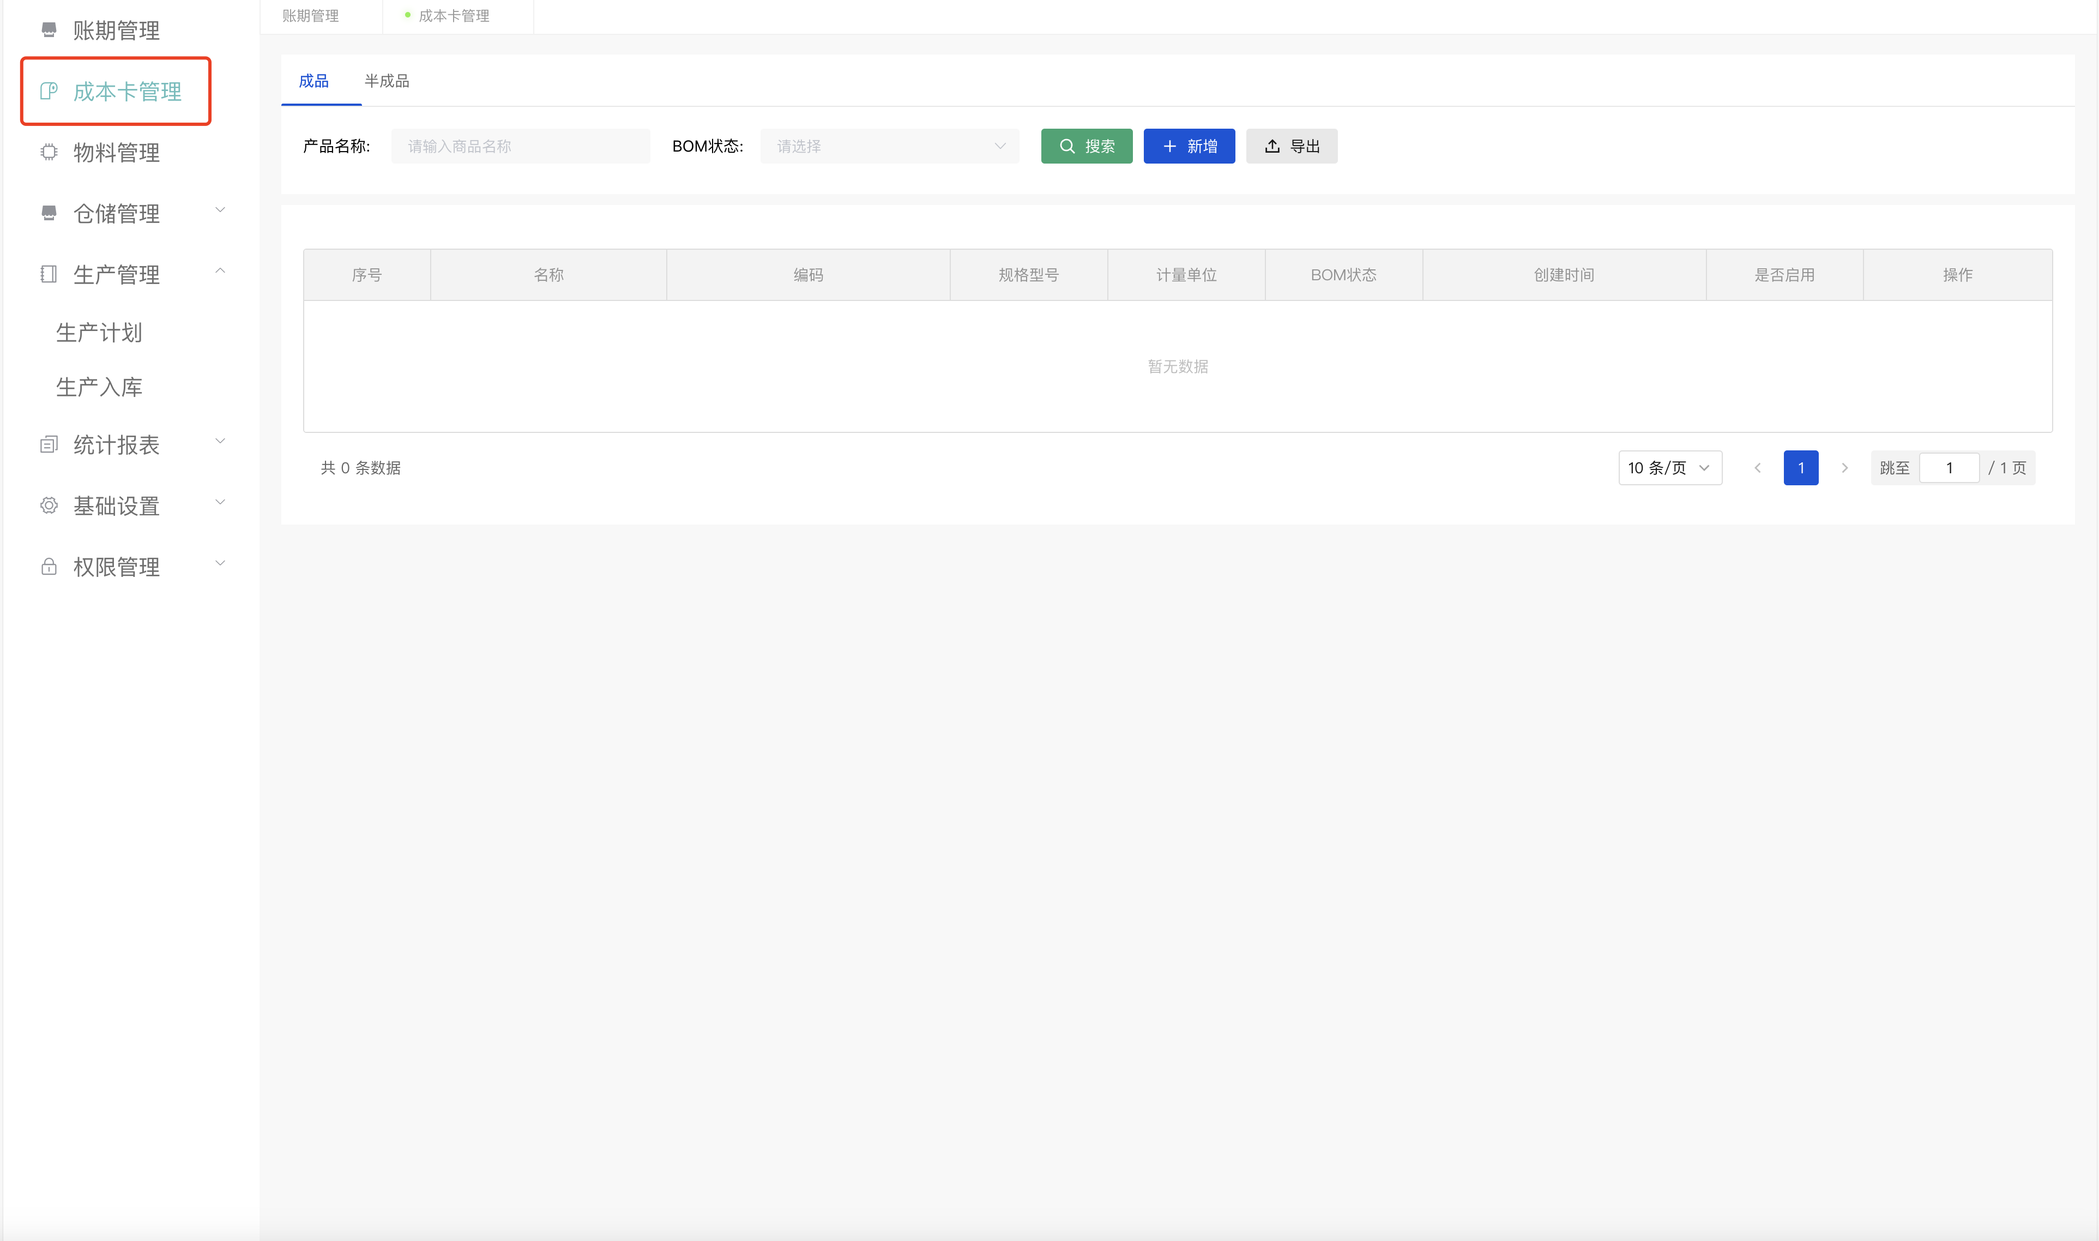Viewport: 2099px width, 1241px height.
Task: Open the 账期管理 page tab
Action: [310, 16]
